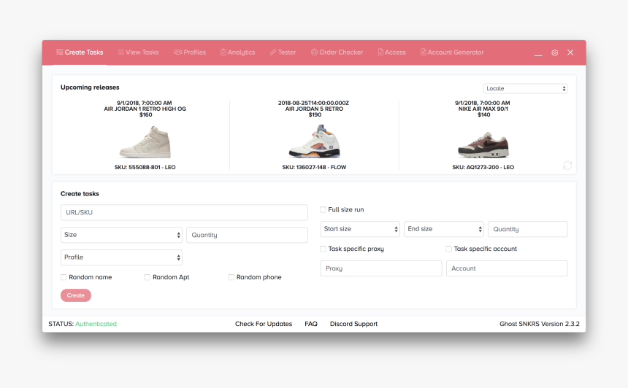Click the Order Checker circle icon
This screenshot has height=388, width=628.
point(314,52)
